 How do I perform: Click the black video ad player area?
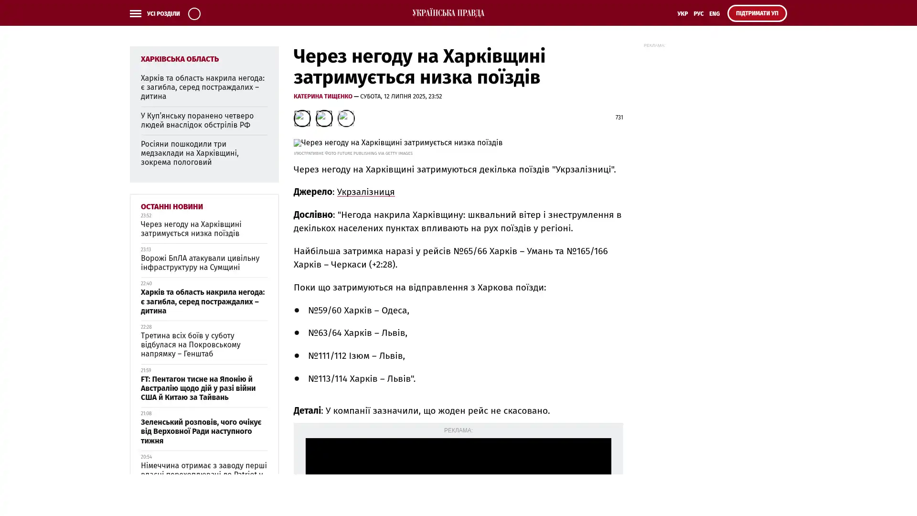point(458,456)
